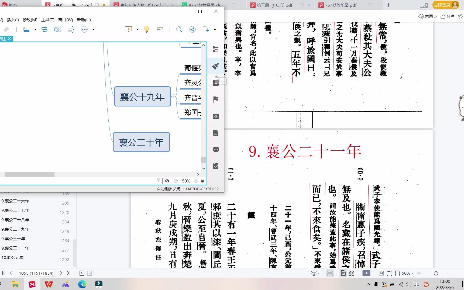Open the task info clipboard panel

tap(216, 166)
